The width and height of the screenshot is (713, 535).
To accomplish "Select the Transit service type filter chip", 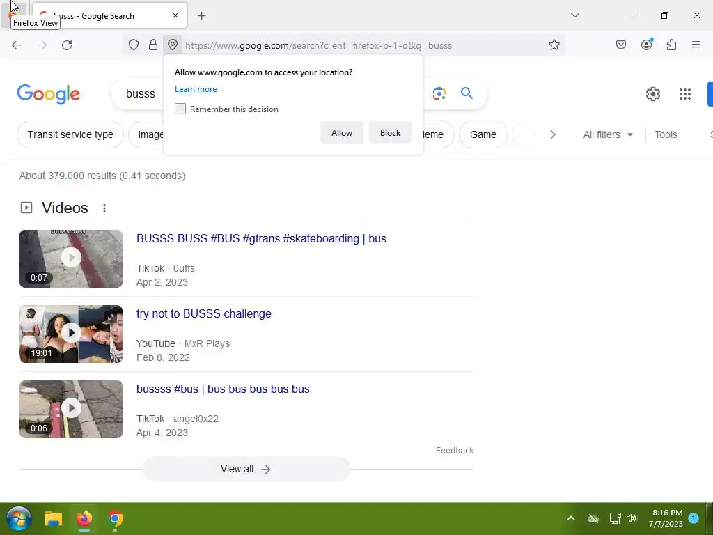I will [70, 134].
